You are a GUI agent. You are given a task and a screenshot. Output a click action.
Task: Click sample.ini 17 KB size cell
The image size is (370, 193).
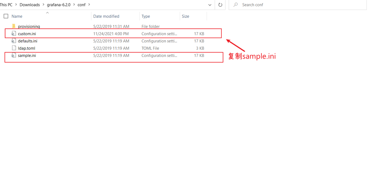tap(199, 55)
